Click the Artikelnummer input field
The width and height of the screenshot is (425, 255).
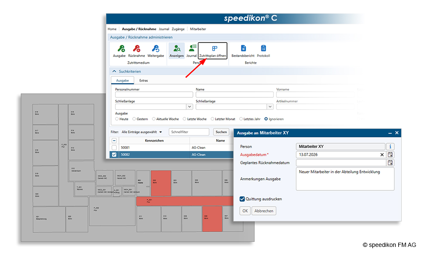click(x=315, y=107)
